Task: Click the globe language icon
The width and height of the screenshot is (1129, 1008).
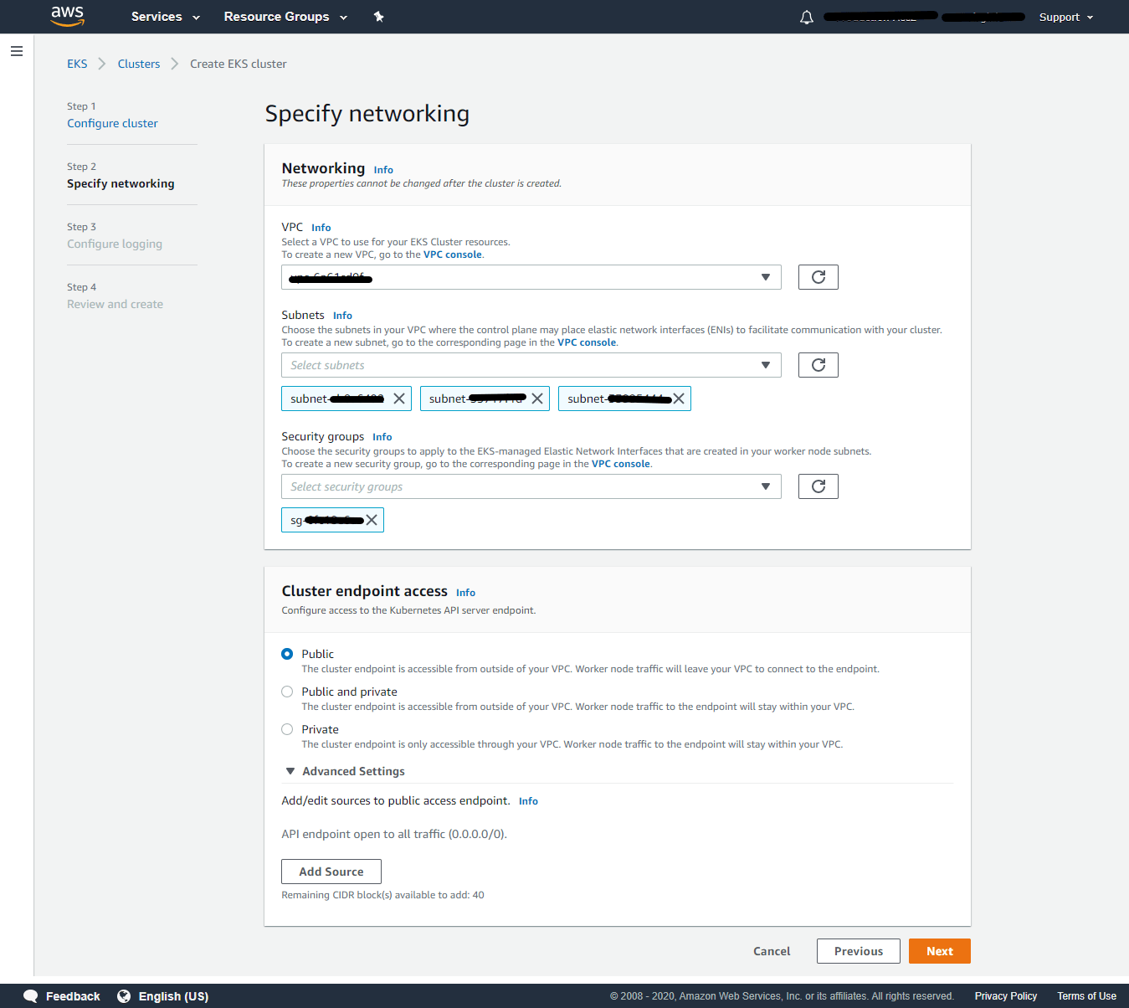Action: [124, 996]
